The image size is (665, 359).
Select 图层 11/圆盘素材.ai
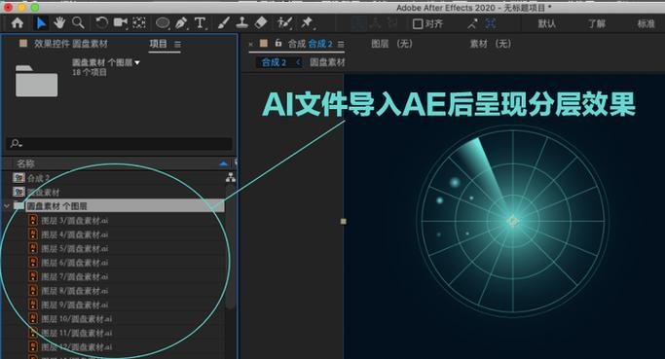click(x=76, y=333)
